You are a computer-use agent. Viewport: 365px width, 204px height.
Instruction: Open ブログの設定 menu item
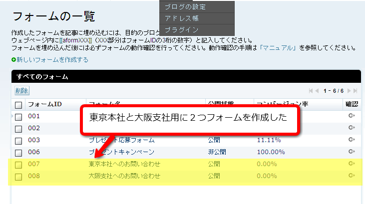tap(185, 7)
